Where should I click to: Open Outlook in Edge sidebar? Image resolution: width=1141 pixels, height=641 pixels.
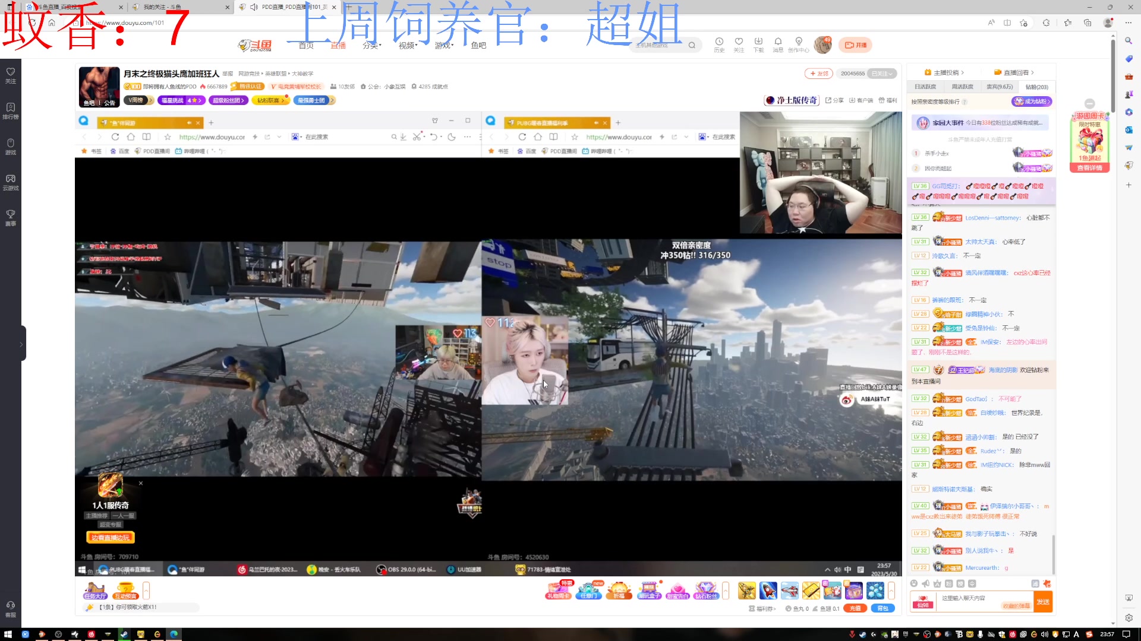(1129, 130)
